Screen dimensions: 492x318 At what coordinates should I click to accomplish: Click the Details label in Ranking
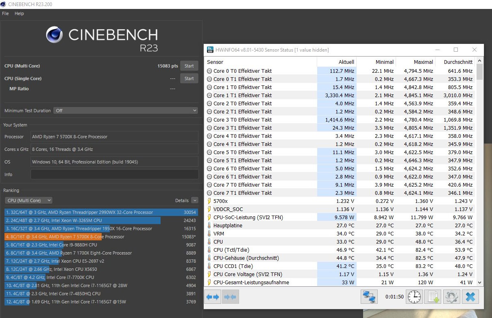(182, 200)
